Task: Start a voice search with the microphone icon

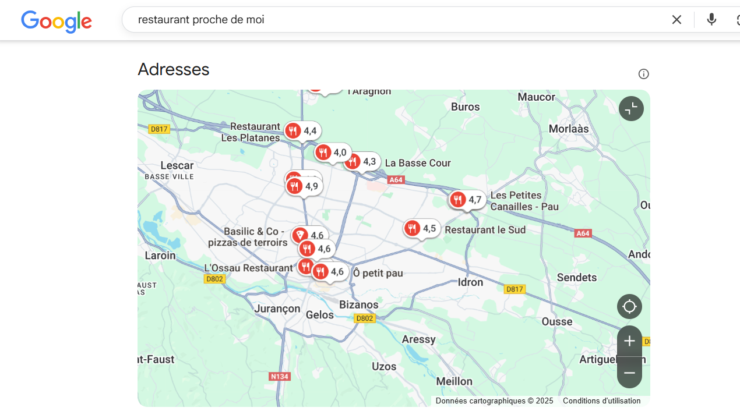Action: click(x=711, y=19)
